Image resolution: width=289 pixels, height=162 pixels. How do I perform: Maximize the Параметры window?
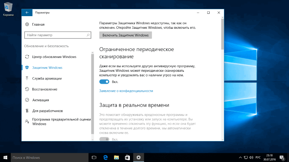tap(208, 13)
